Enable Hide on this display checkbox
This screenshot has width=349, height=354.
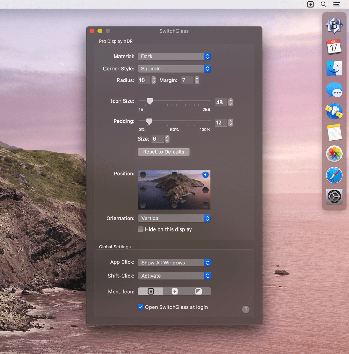pyautogui.click(x=141, y=229)
